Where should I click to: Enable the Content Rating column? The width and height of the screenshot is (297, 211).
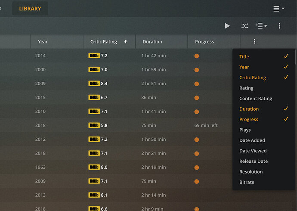click(264, 99)
